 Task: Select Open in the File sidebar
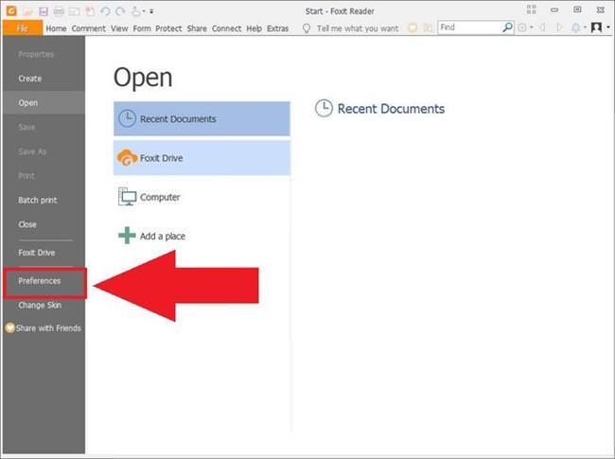[x=44, y=103]
